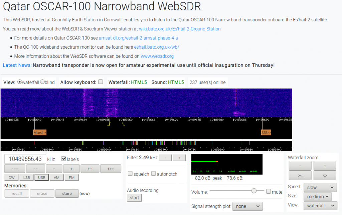Open the wiki.batc.org.uk Ground Station link
This screenshot has height=215, width=342.
[180, 29]
